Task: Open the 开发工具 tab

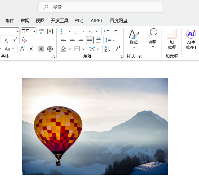Action: point(60,21)
